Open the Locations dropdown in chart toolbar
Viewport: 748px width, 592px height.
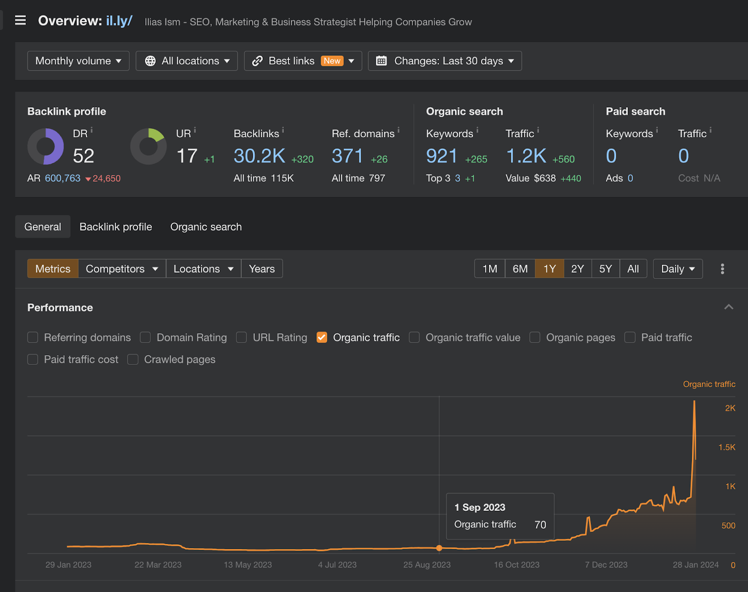[x=203, y=269]
